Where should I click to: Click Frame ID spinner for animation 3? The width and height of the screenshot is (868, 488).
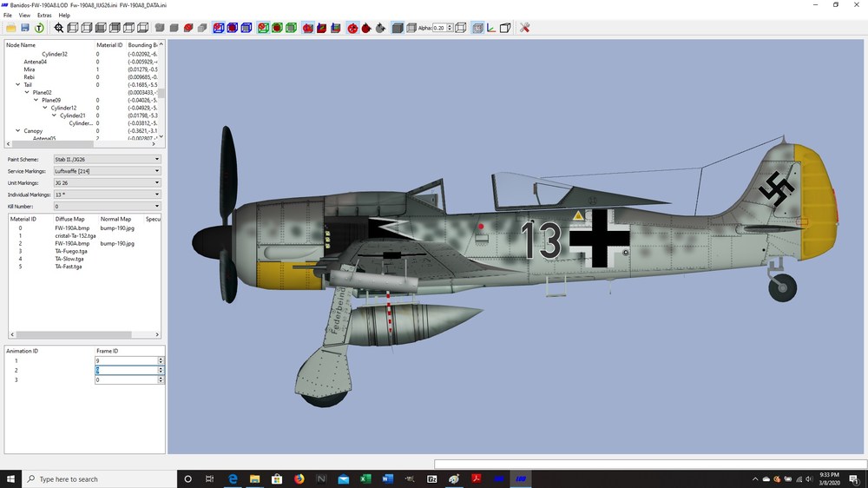click(161, 380)
